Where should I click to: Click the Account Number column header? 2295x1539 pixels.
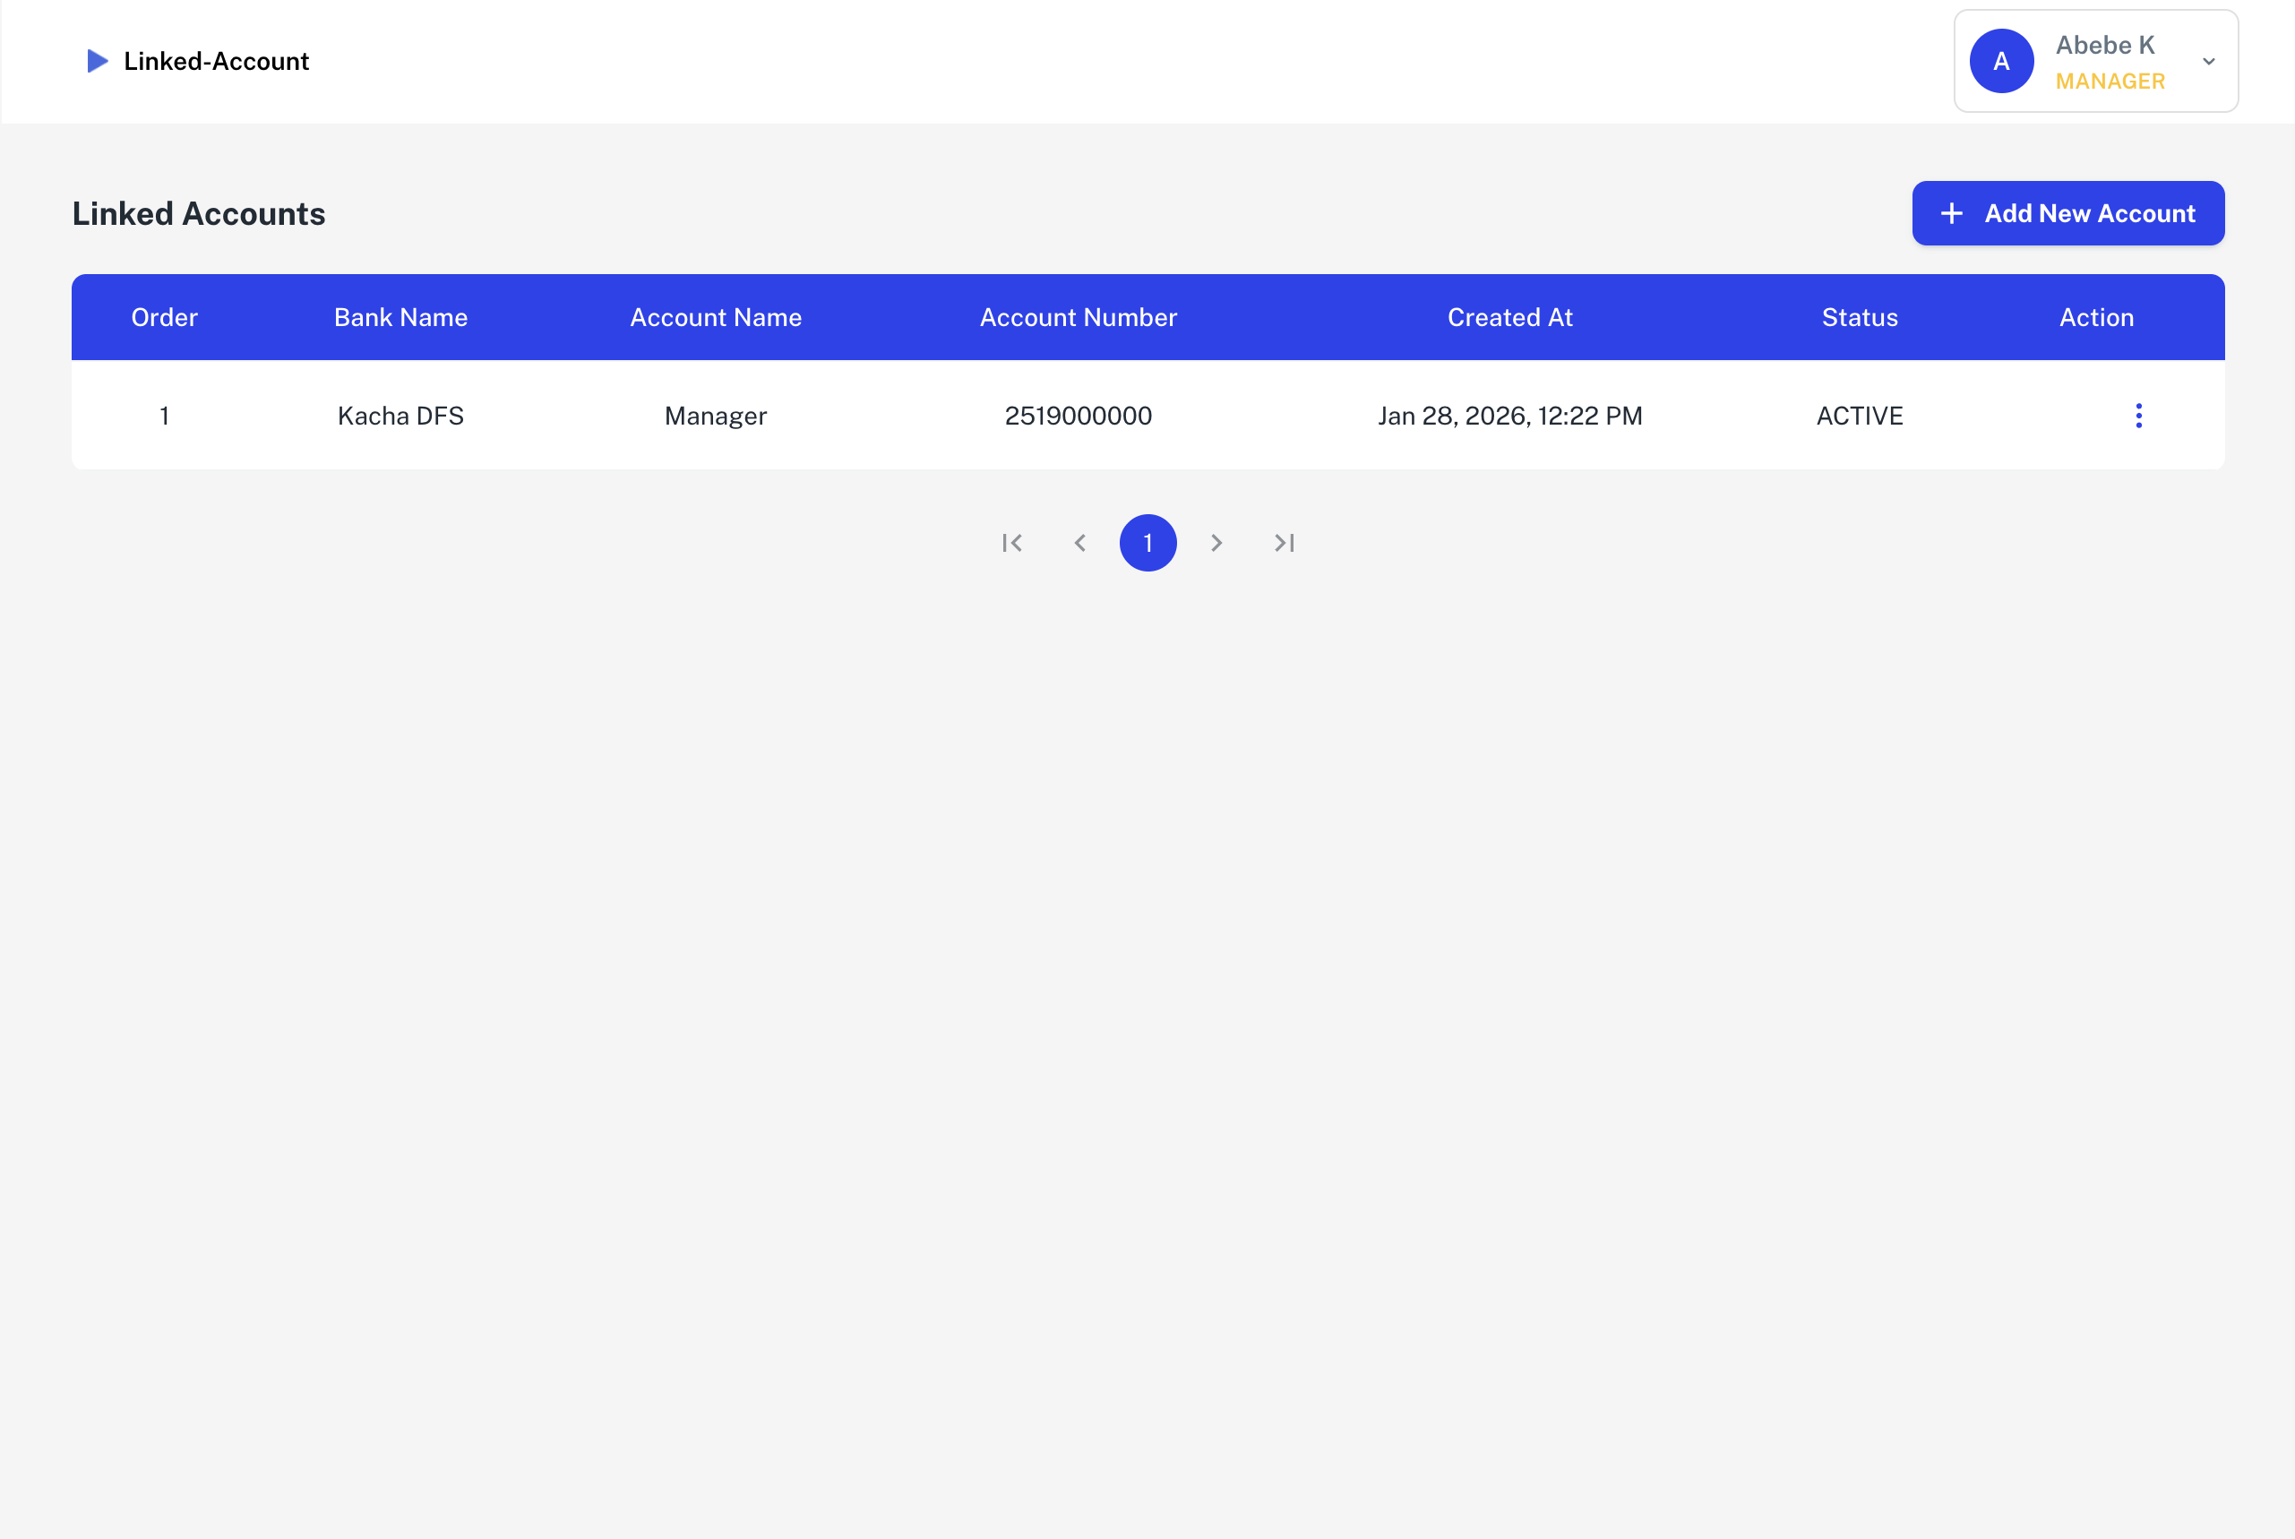coord(1078,317)
